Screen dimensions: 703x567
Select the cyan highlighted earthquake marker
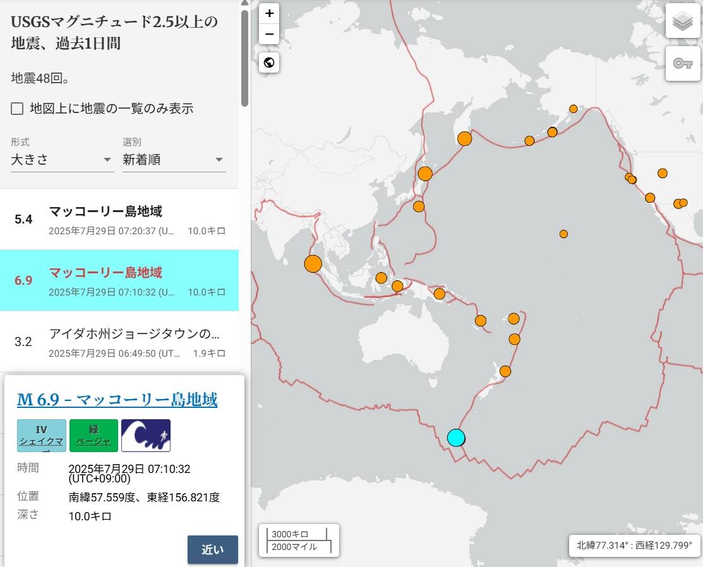(455, 438)
